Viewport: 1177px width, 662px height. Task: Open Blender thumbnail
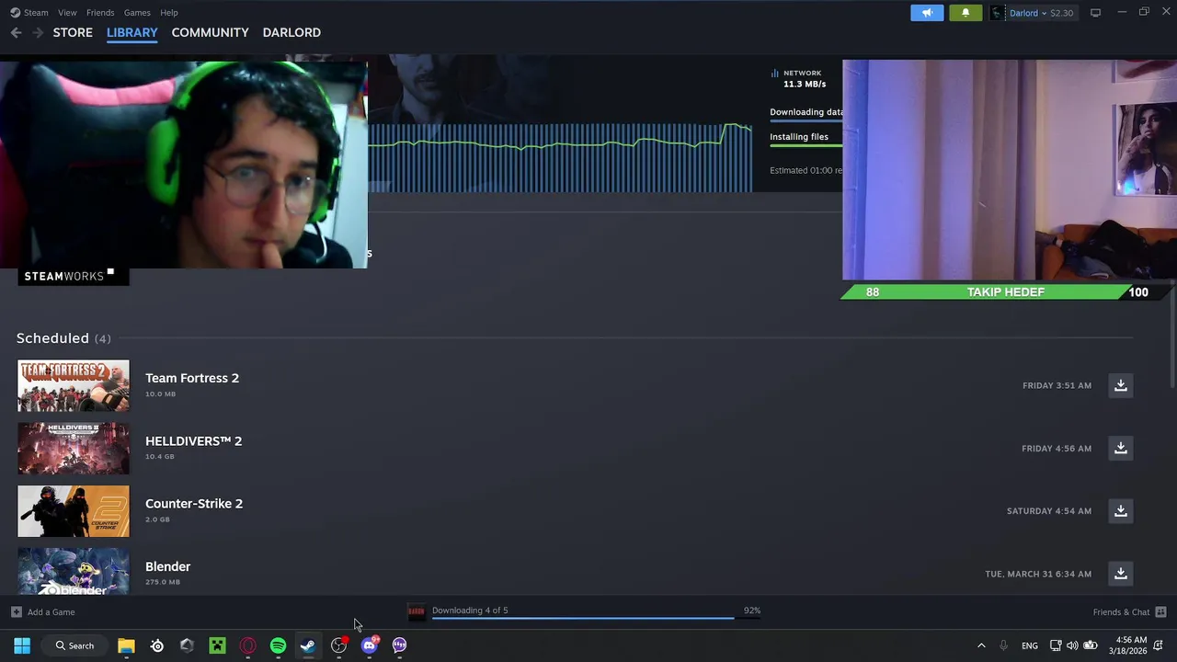tap(74, 571)
